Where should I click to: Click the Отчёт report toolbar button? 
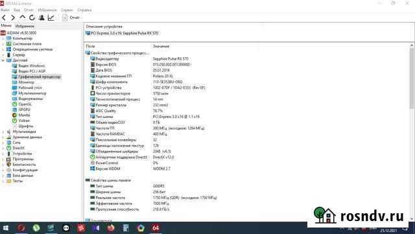(71, 18)
